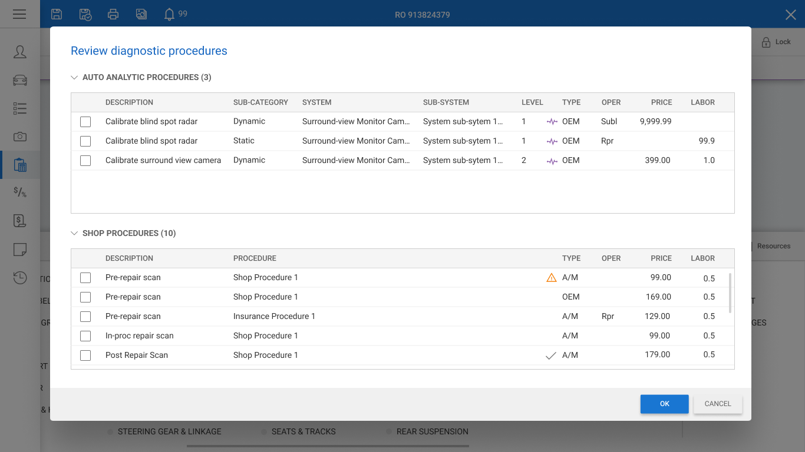The width and height of the screenshot is (805, 452).
Task: Click the print icon in top toolbar
Action: pyautogui.click(x=113, y=14)
